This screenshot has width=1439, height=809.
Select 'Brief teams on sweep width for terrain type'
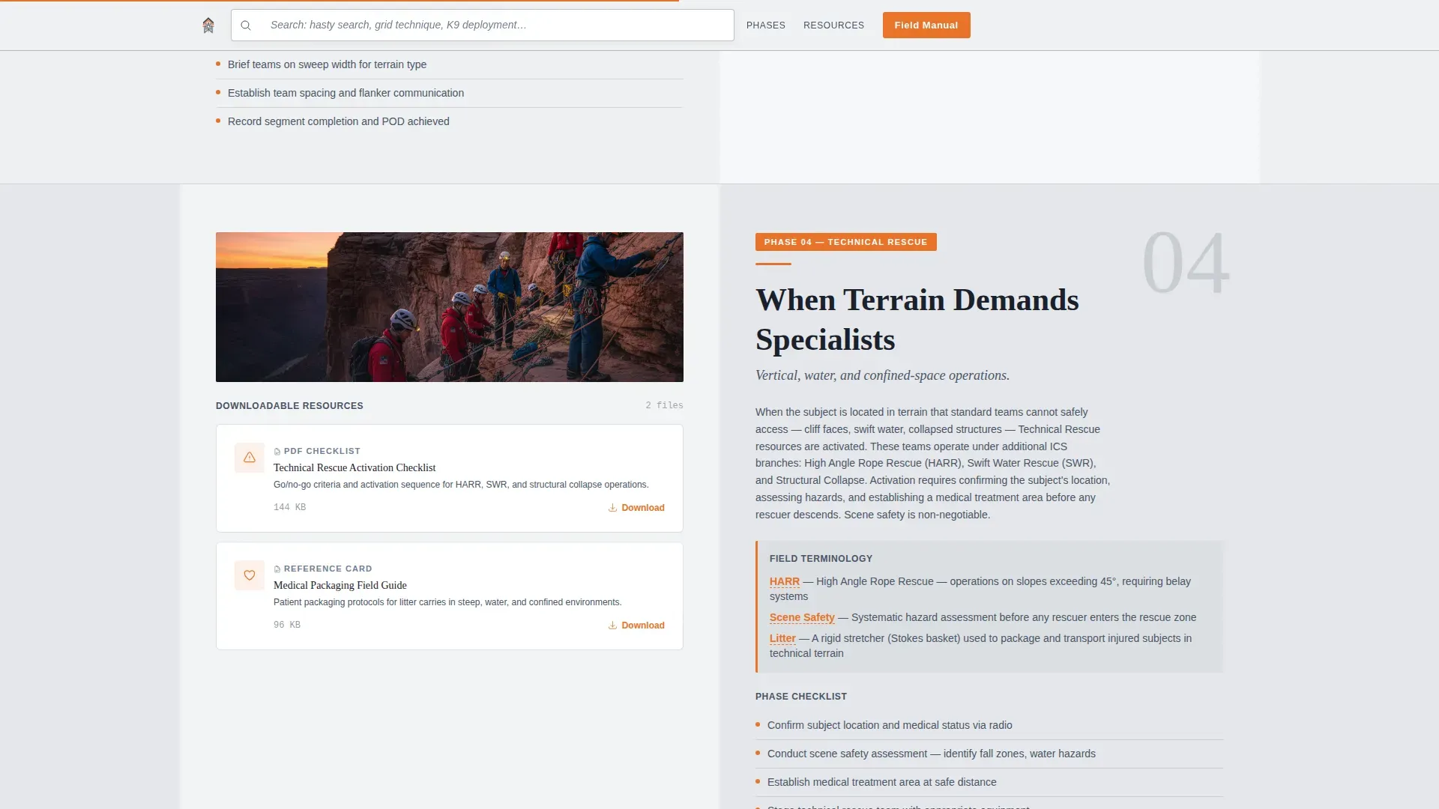[x=450, y=64]
